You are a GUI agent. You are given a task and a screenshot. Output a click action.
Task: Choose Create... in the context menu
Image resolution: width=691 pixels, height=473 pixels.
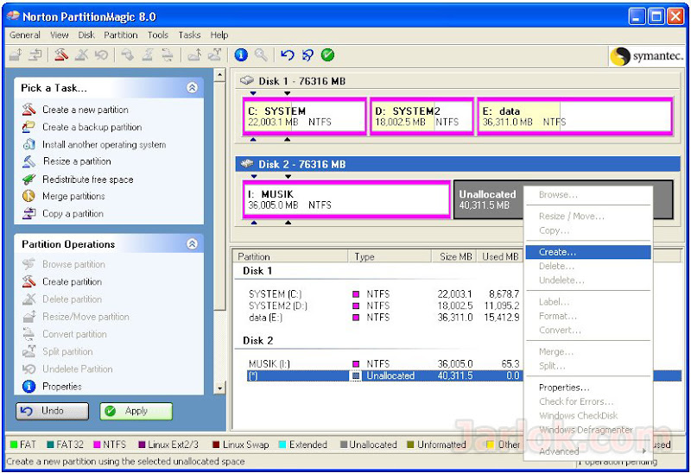[x=588, y=252]
